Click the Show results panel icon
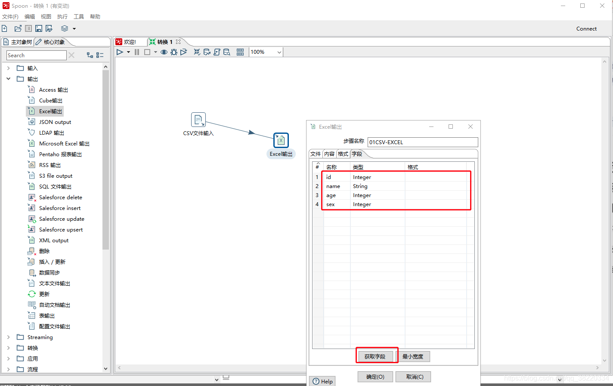613x386 pixels. pos(240,52)
